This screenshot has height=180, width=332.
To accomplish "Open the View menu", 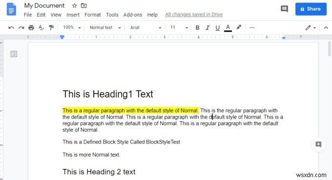I will tap(56, 15).
